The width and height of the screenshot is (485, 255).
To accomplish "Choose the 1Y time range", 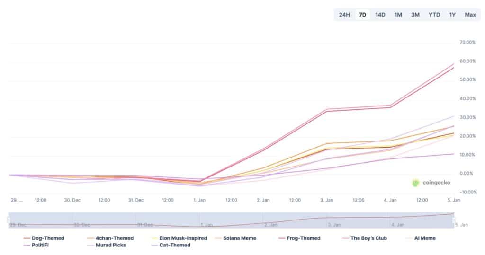I will click(x=452, y=15).
